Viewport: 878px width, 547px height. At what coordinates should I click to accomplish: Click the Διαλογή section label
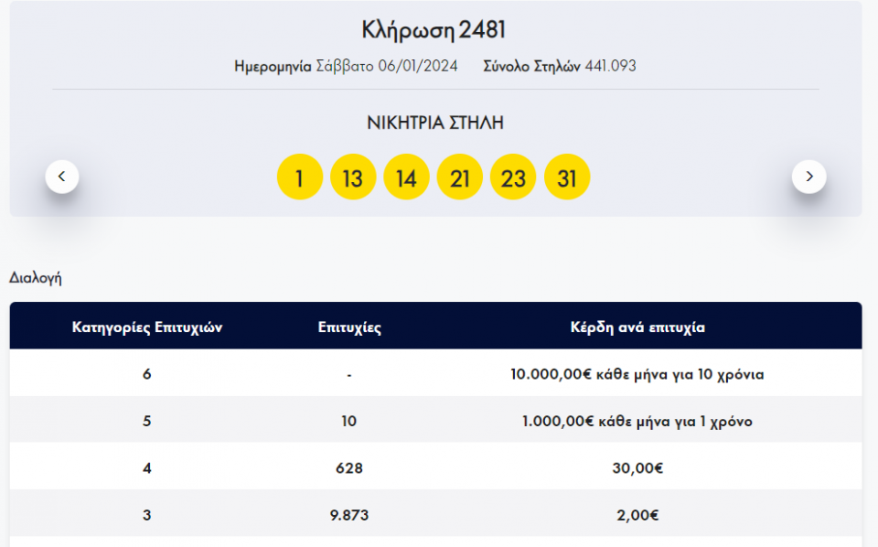pos(36,278)
